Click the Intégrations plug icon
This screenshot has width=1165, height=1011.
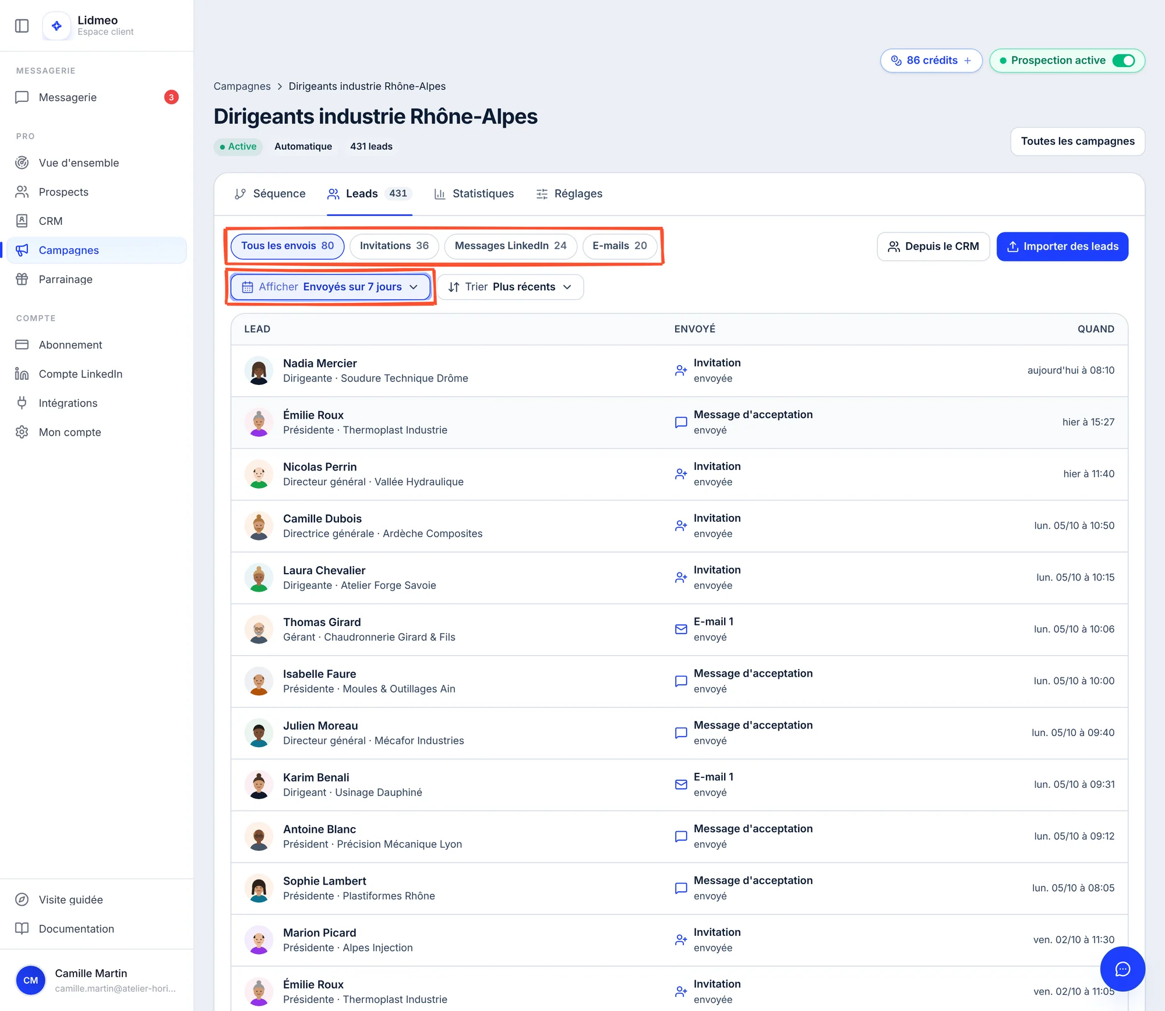pyautogui.click(x=22, y=403)
